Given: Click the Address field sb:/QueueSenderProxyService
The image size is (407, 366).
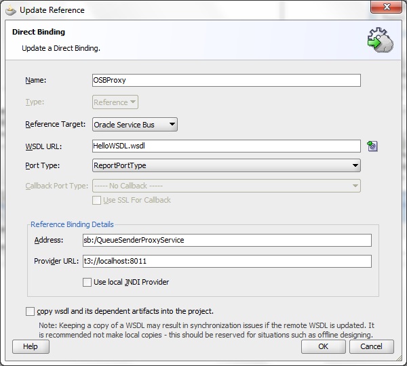Looking at the screenshot, I should click(x=227, y=240).
